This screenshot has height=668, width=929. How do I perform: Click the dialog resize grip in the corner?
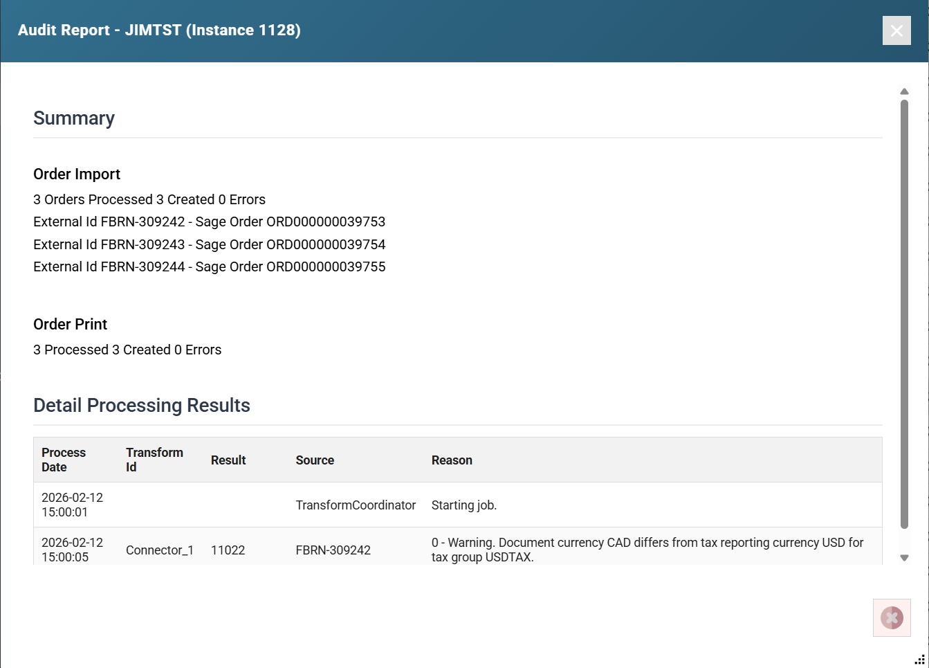(x=919, y=659)
